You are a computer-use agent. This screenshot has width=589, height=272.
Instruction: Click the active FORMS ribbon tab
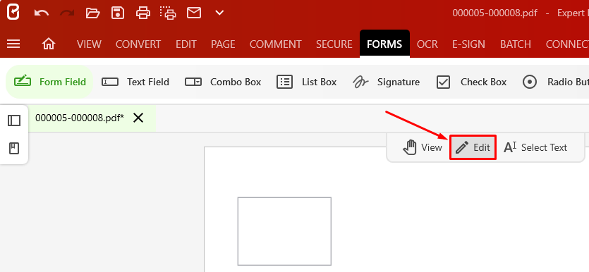click(384, 44)
